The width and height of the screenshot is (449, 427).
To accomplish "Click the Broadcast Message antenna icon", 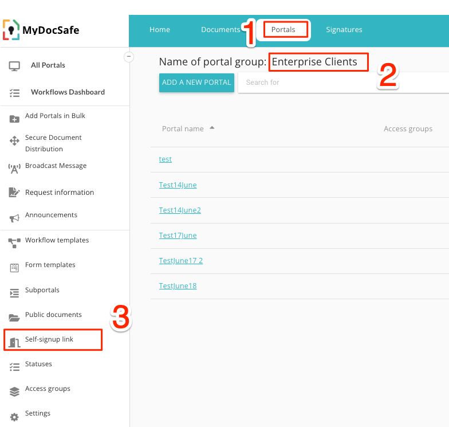I will 14,169.
